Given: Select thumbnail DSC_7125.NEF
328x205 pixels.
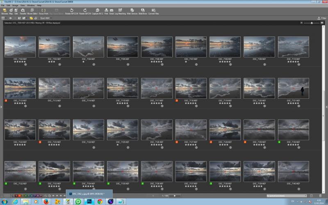Looking at the screenshot, I should click(x=123, y=130).
